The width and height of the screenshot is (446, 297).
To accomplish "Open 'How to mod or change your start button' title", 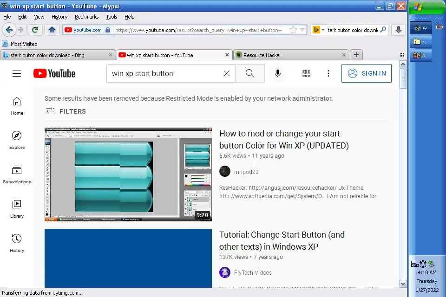I will coord(284,140).
